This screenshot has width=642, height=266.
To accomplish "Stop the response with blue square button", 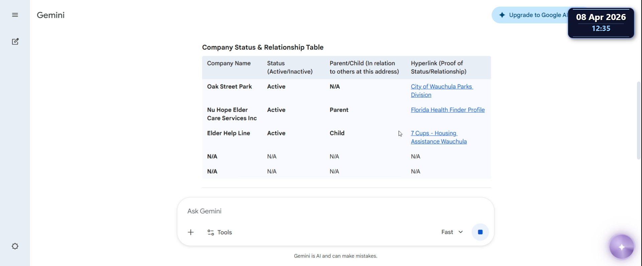I will tap(480, 232).
